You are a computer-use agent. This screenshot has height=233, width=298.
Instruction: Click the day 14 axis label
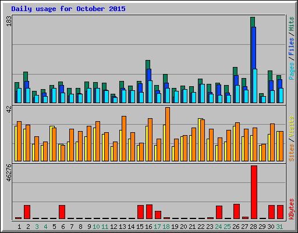[131, 227]
